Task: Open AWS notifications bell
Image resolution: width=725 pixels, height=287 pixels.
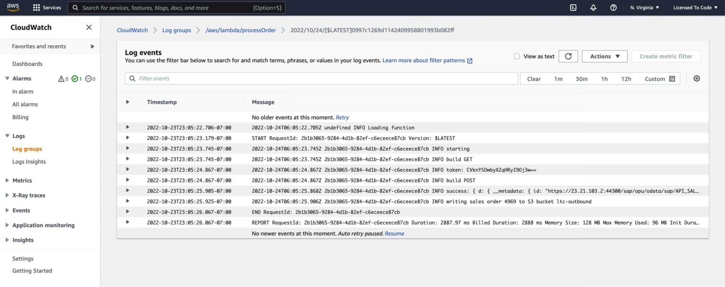Action: [x=593, y=7]
